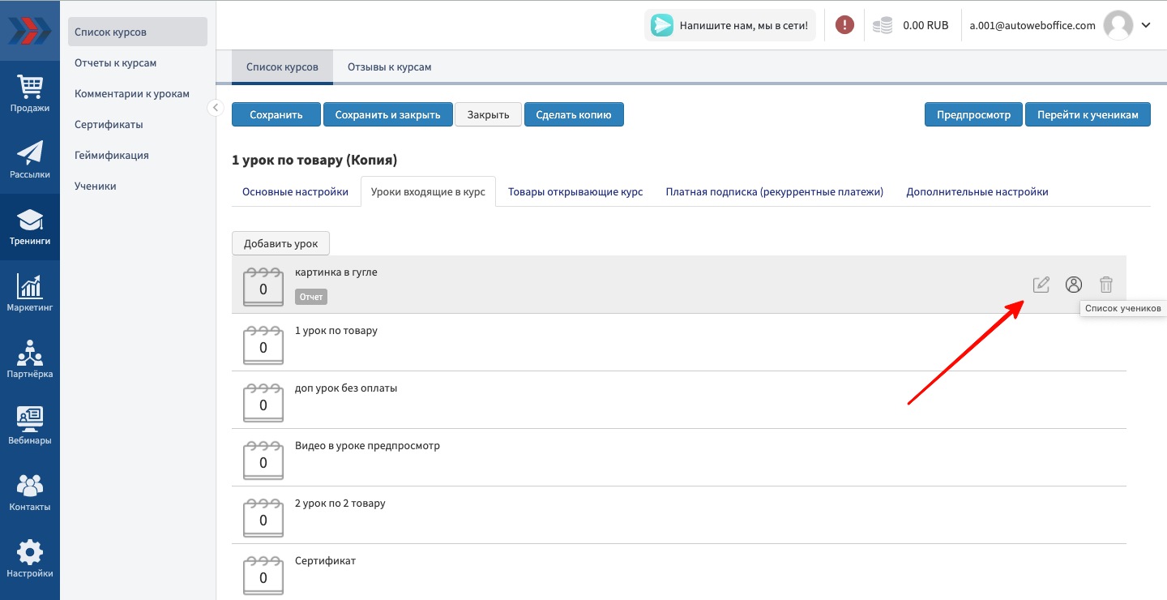The image size is (1167, 600).
Task: Open the Рассылки paper plane section
Action: click(x=30, y=159)
